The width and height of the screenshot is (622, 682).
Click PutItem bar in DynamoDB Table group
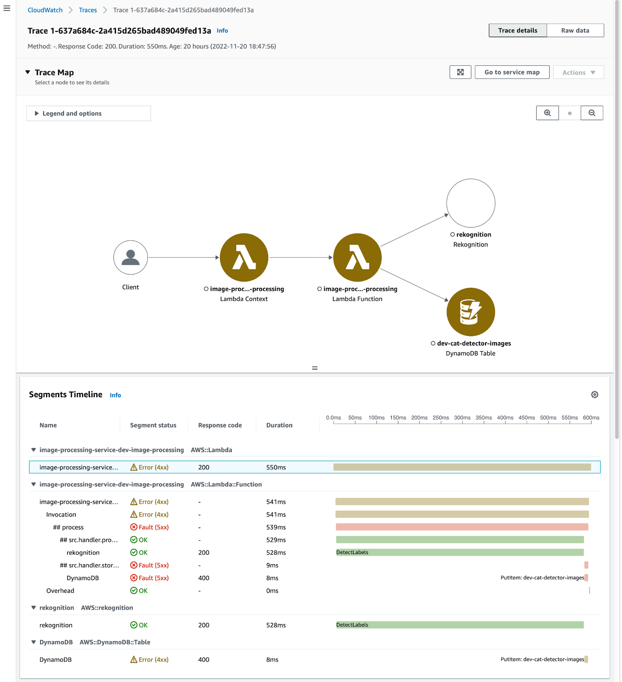(586, 659)
